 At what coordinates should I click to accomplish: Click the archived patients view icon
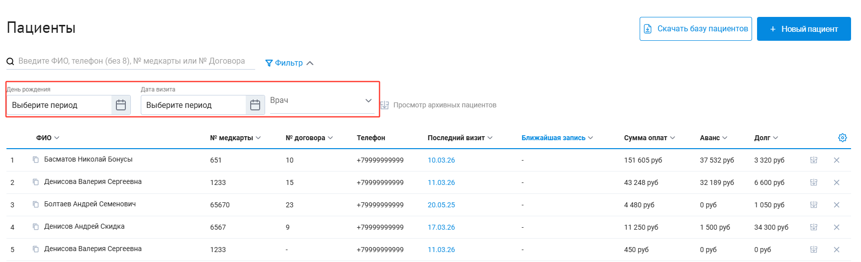point(384,105)
